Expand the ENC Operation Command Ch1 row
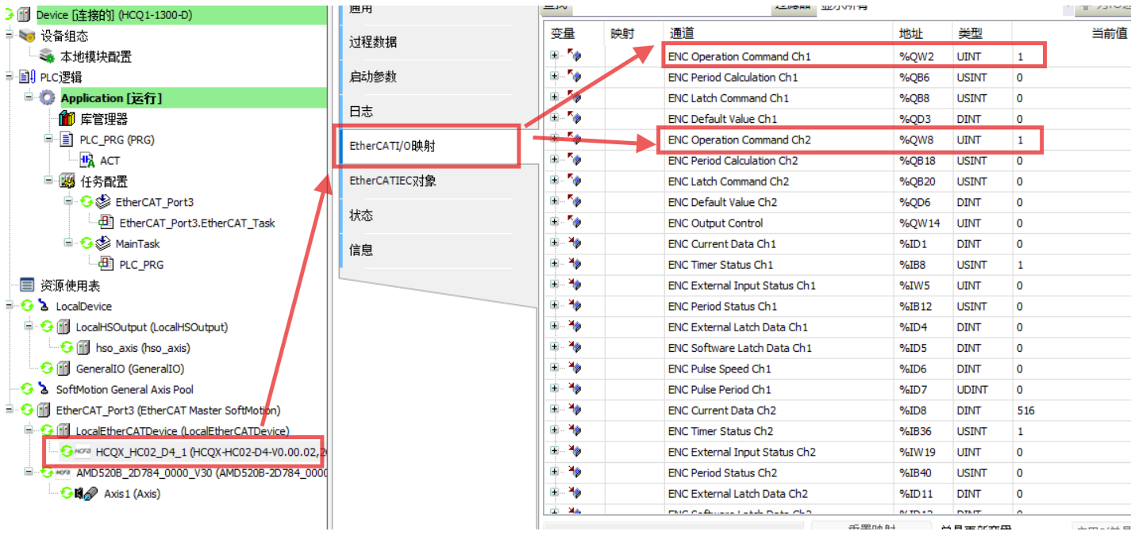This screenshot has height=535, width=1131. coord(554,56)
